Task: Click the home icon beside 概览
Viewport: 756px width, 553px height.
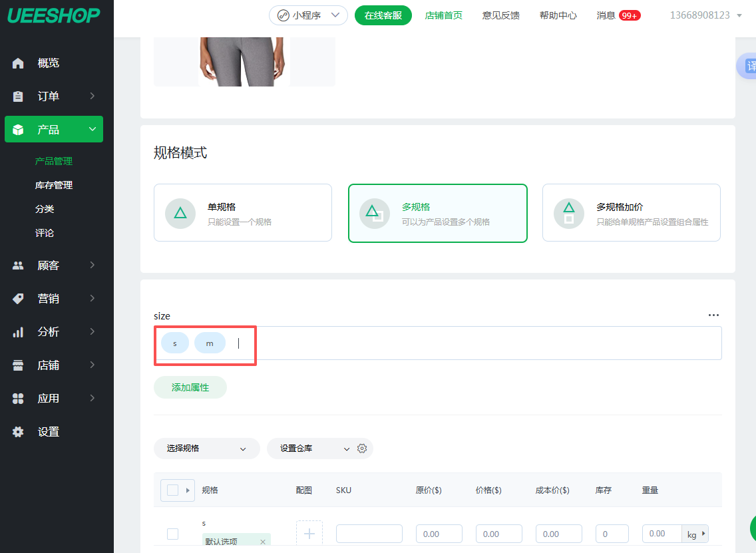Action: [18, 63]
